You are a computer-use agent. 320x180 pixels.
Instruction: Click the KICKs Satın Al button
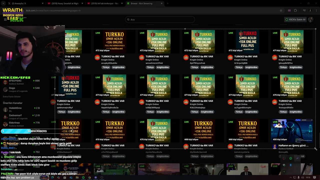[295, 19]
